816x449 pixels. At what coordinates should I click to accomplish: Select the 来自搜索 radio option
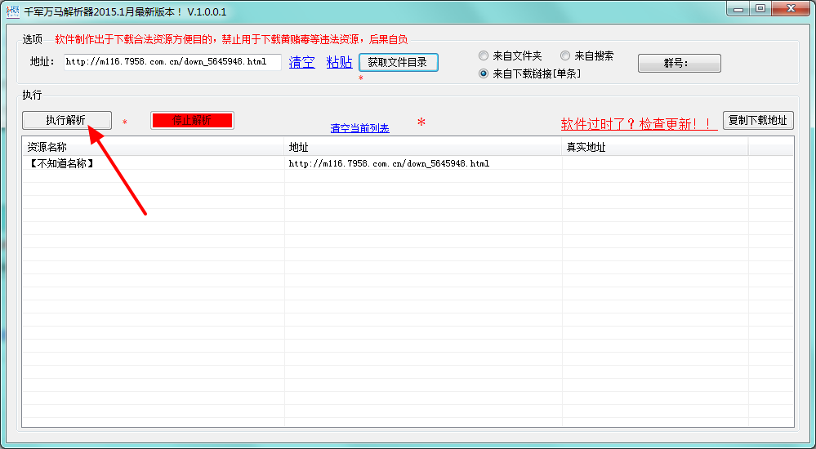(x=566, y=56)
